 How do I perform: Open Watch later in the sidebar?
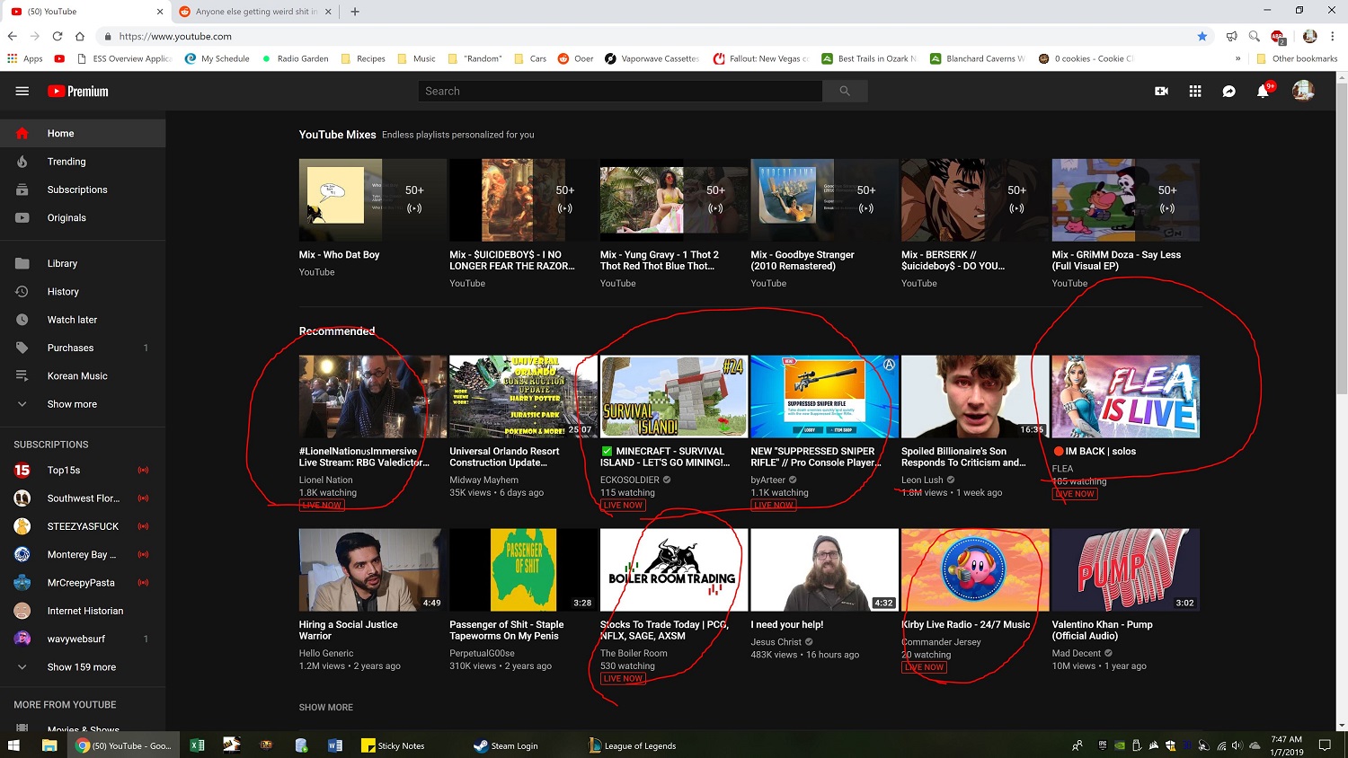(x=72, y=319)
